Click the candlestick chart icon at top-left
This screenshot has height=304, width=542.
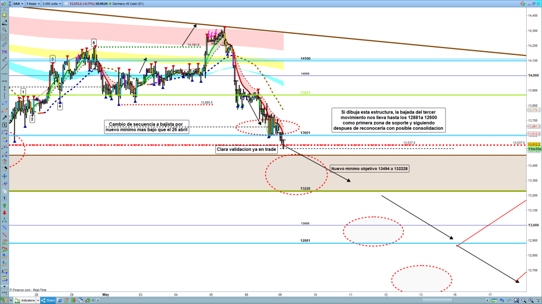(x=4, y=3)
